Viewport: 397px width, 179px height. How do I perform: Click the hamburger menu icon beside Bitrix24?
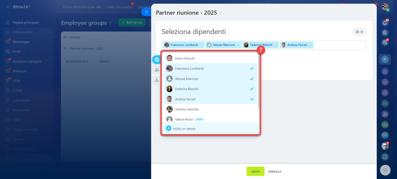pos(7,6)
